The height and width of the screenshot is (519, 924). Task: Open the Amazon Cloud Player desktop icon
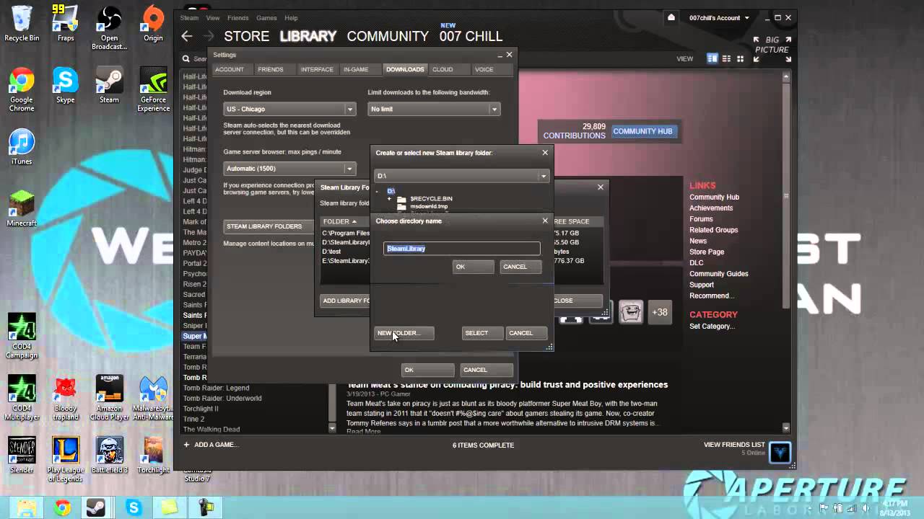[110, 398]
